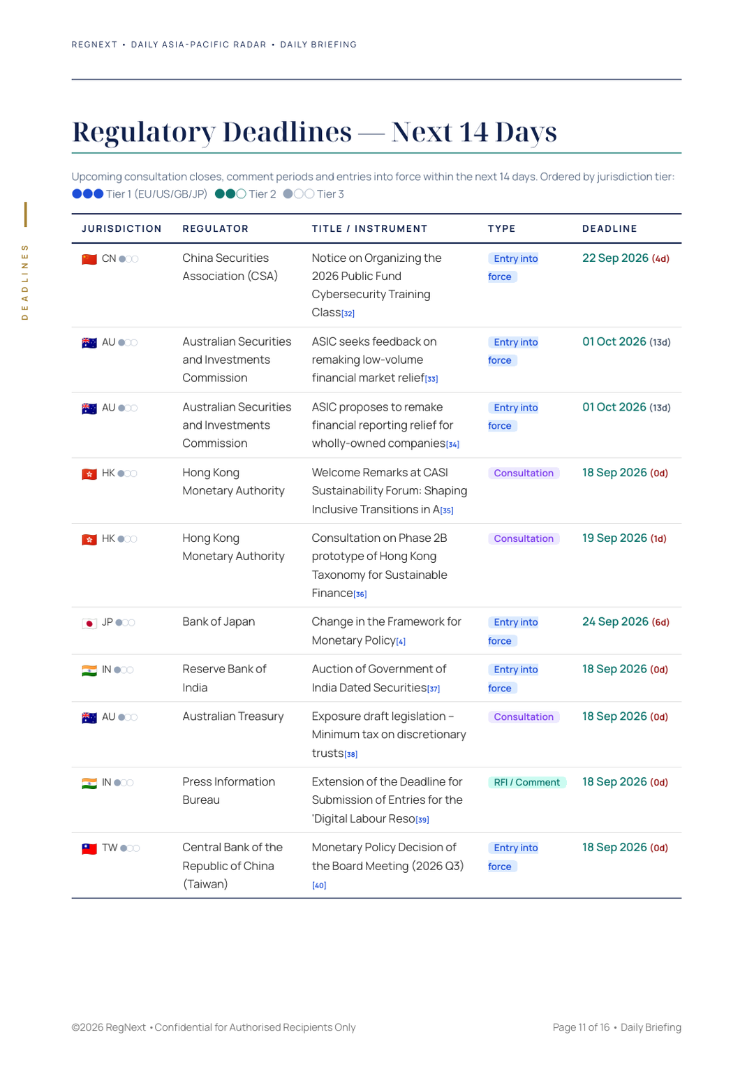Screen dimensions: 754x1067
Task: Click the Tier 2 green dots in the legend
Action: click(230, 194)
